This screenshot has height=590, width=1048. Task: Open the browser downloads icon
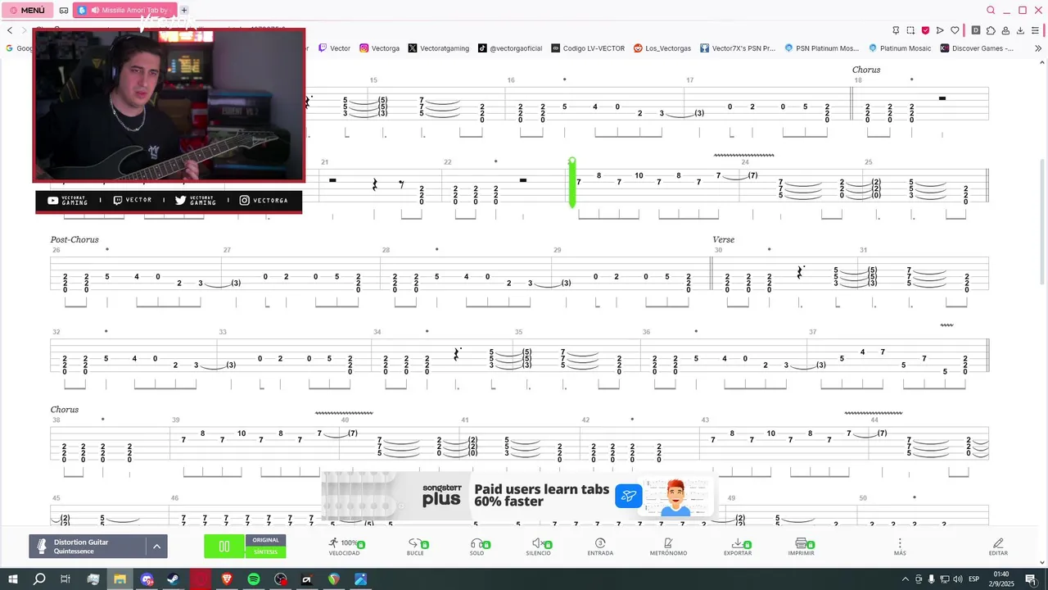click(1020, 30)
